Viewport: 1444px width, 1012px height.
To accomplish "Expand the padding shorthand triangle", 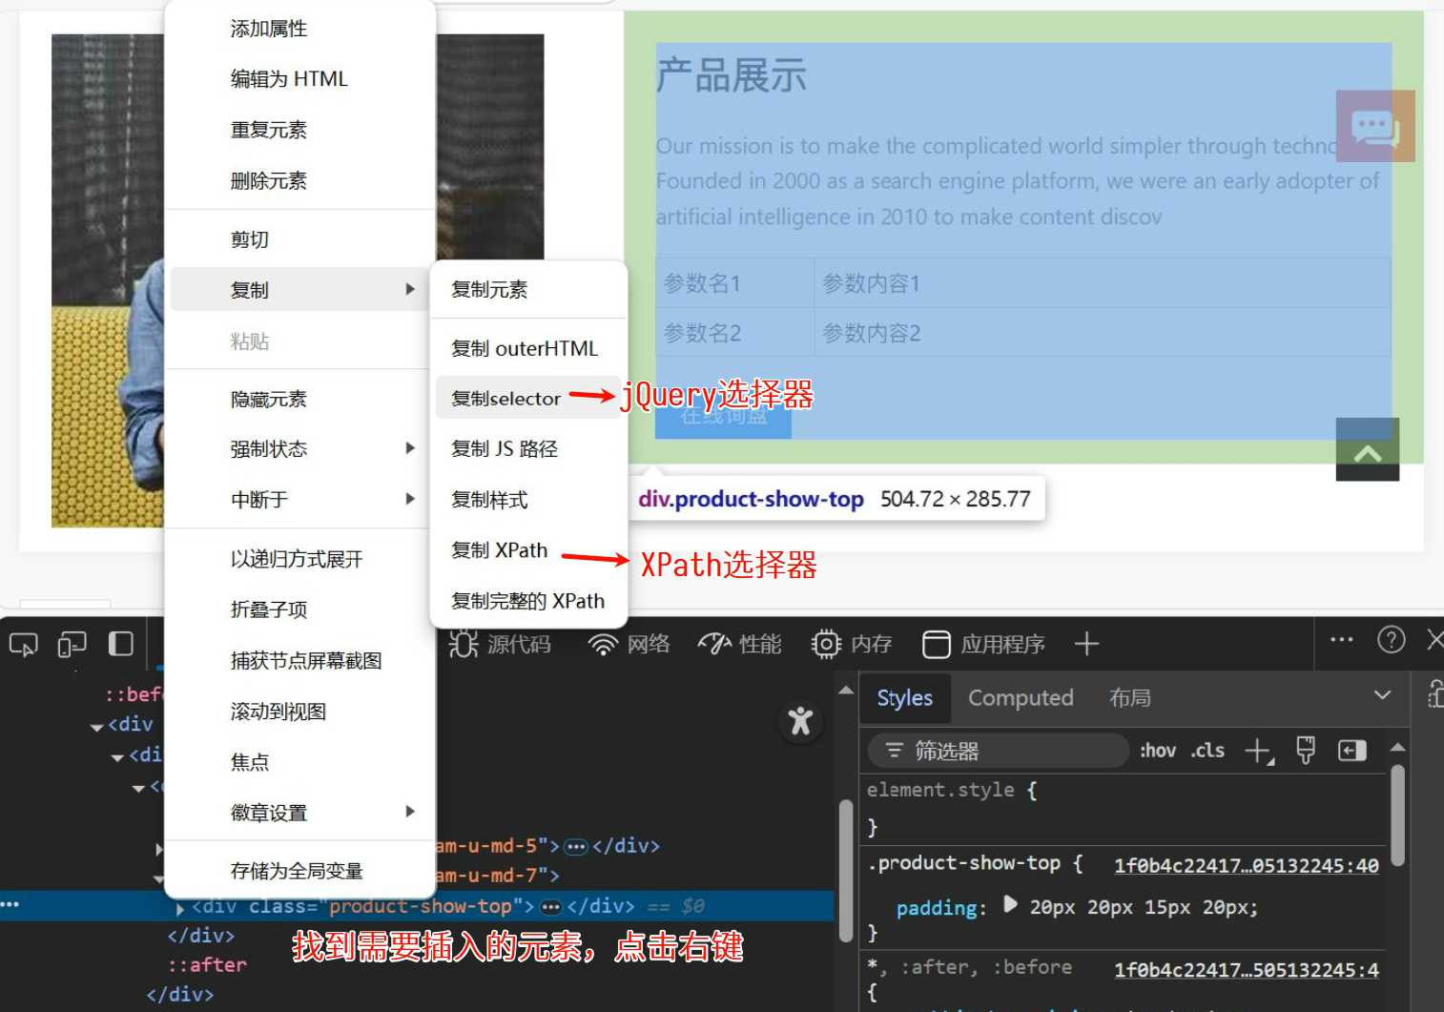I will coord(1010,905).
